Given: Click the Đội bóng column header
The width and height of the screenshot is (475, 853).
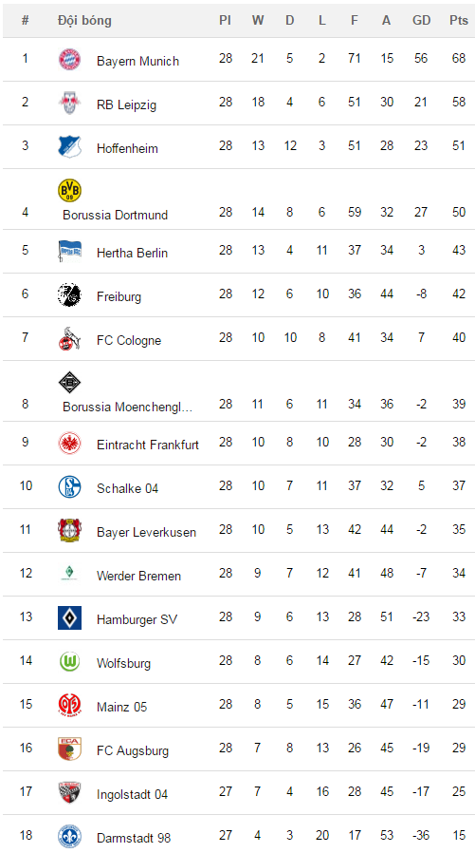Looking at the screenshot, I should point(84,20).
